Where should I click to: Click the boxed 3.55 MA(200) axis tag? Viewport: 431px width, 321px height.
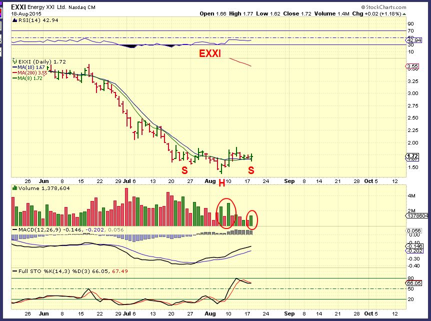click(412, 66)
